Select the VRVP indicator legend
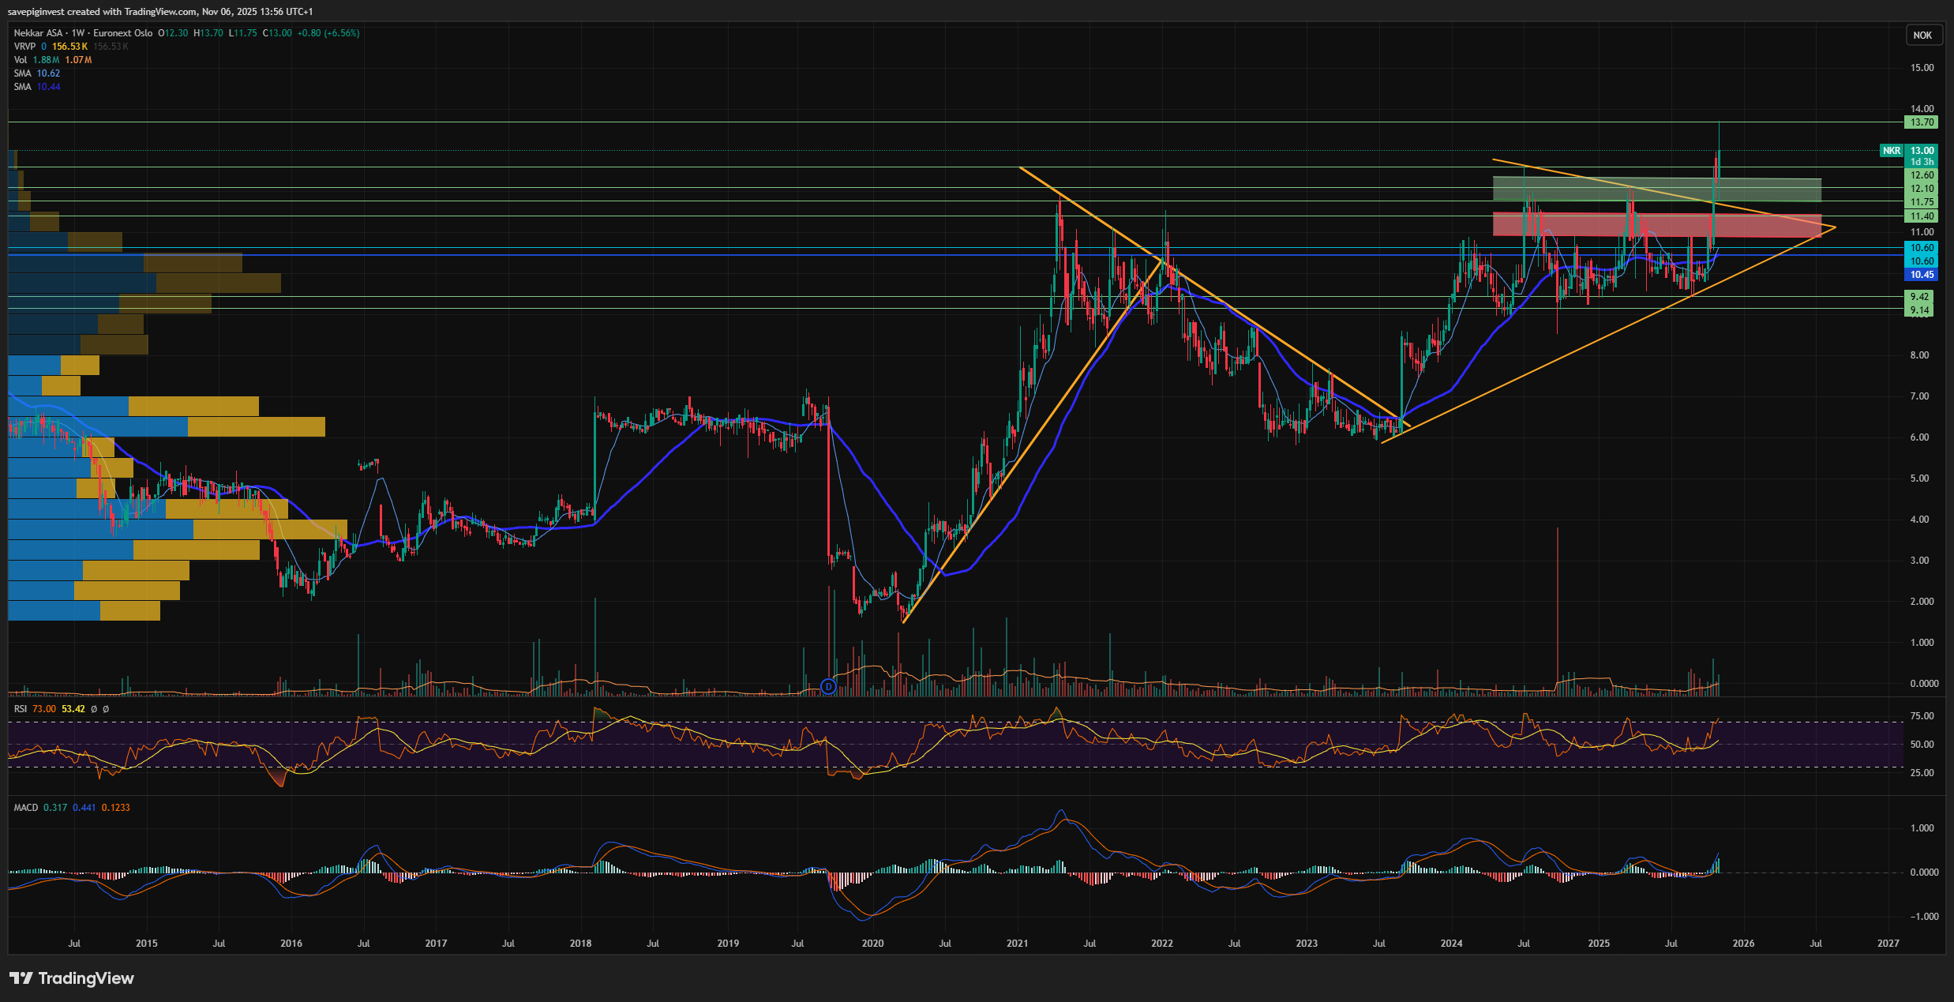Viewport: 1954px width, 1002px height. 24,47
